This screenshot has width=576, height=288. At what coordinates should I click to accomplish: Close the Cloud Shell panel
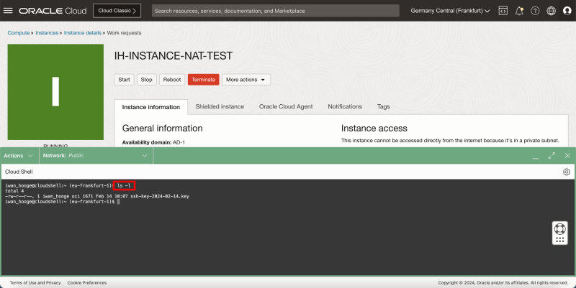click(567, 156)
